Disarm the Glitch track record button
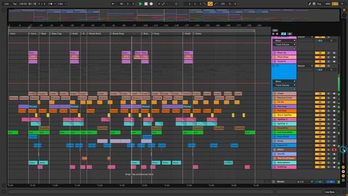The width and height of the screenshot is (348, 196). click(334, 150)
